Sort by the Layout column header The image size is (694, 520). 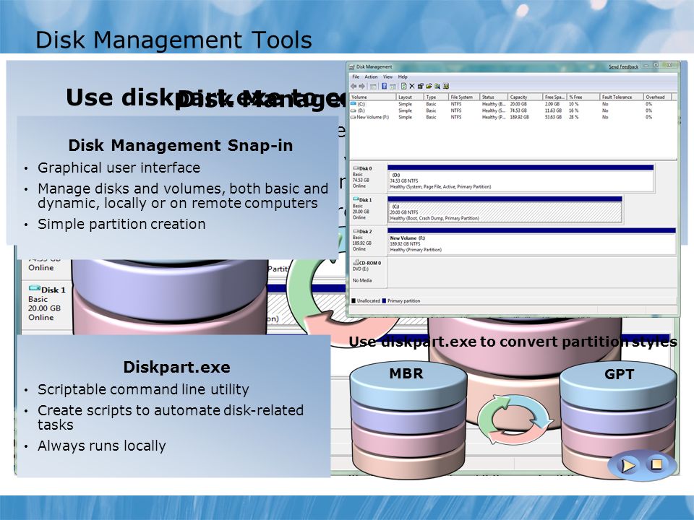(409, 97)
